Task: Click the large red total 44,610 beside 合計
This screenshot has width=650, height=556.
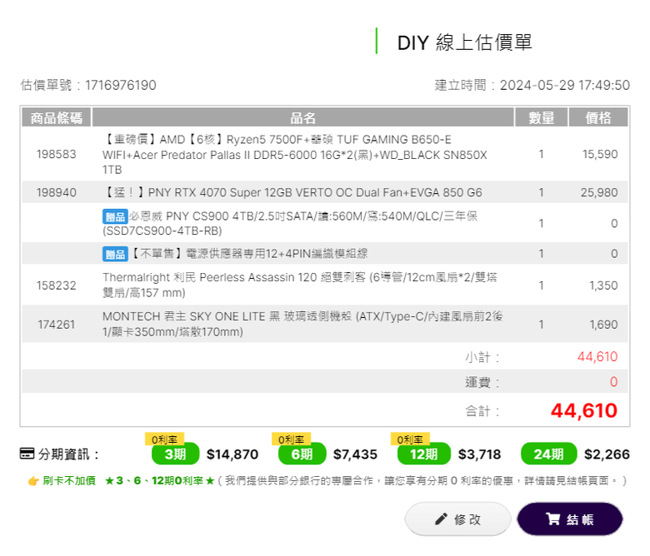Action: (x=584, y=410)
